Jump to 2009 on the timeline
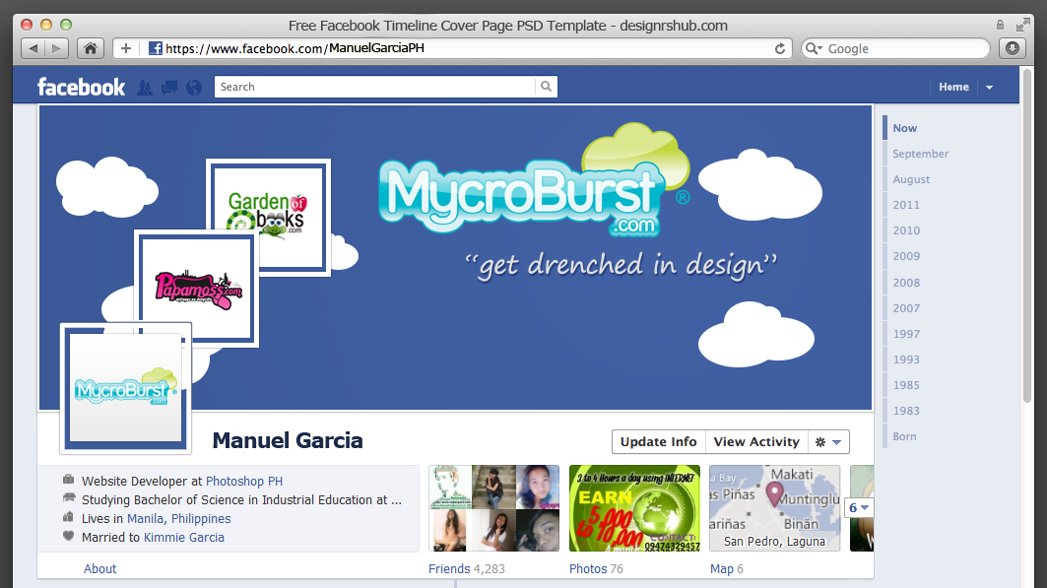Screen dimensions: 1047x588 906,256
